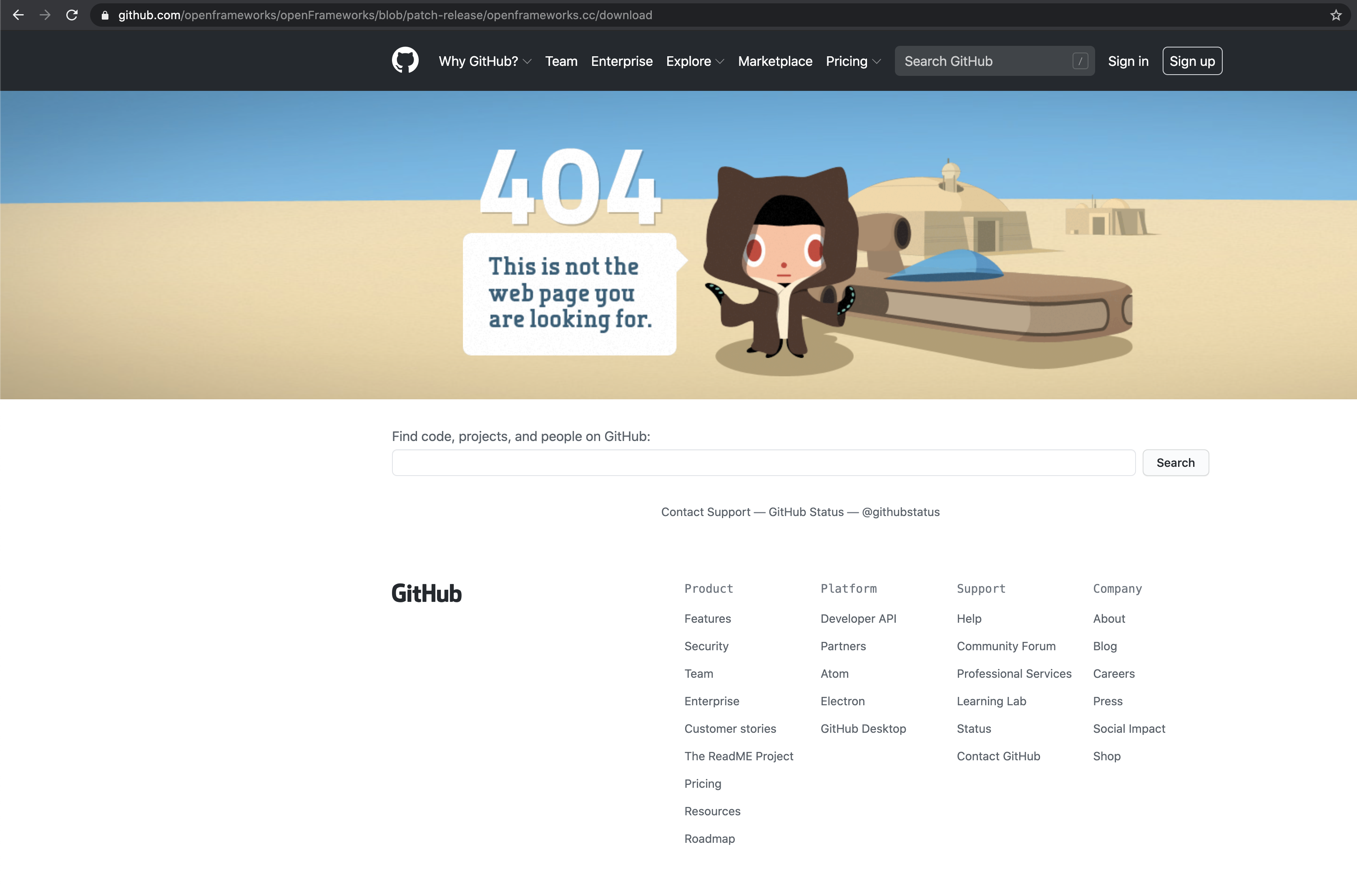
Task: Click the browser forward arrow
Action: (45, 15)
